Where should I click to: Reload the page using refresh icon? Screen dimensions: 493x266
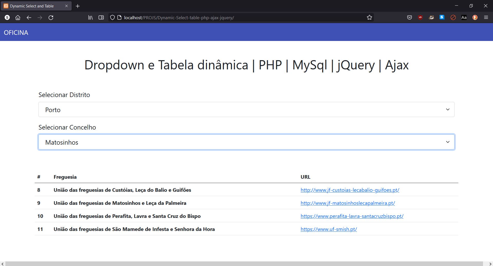[51, 18]
